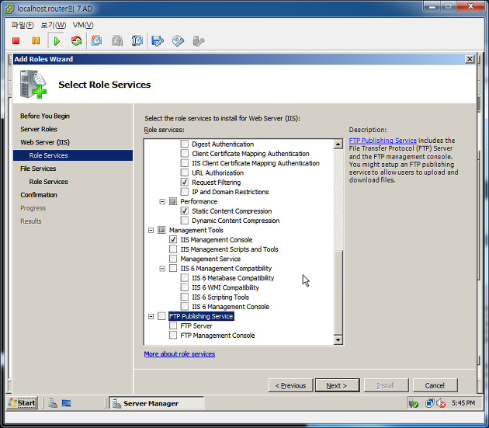Tick the FTP Server checkbox
Screen dimensions: 489x428
pos(173,326)
